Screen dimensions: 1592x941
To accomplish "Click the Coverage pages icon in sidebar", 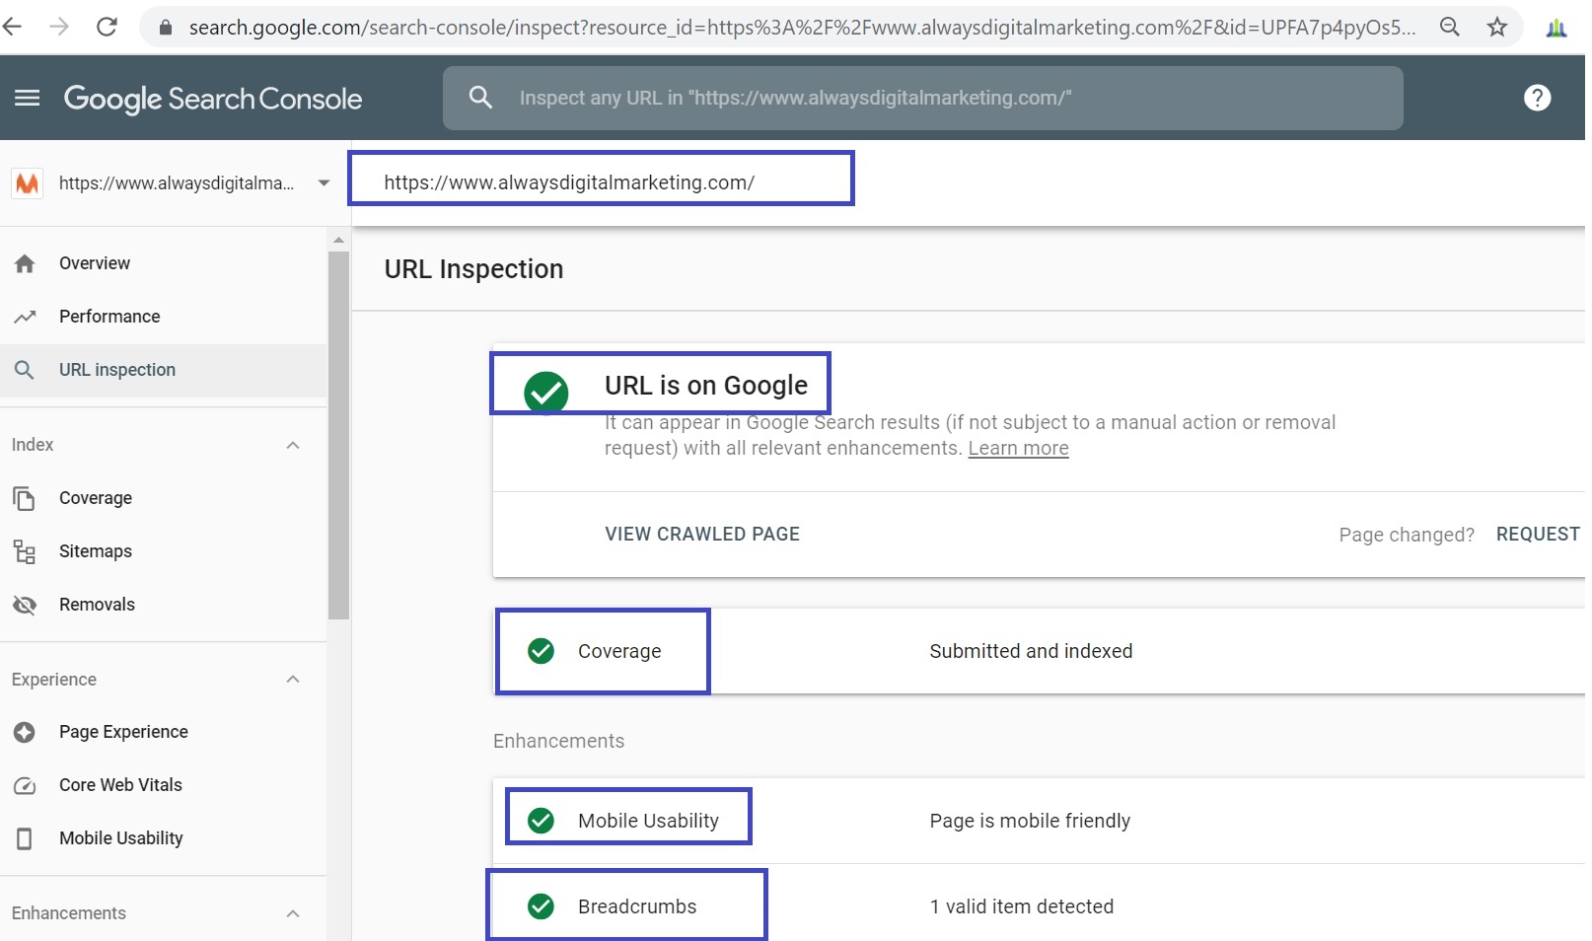I will tap(25, 498).
